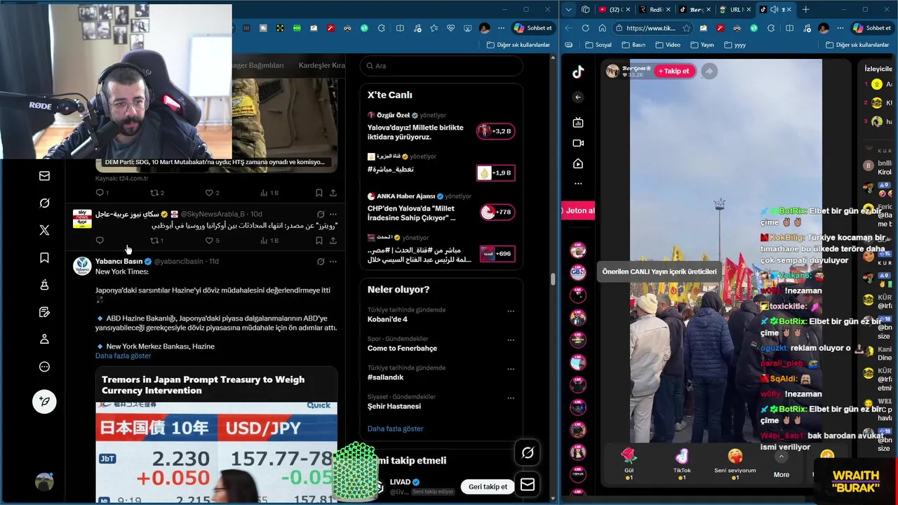Open ANKA Haber Ajansı live item
The image size is (898, 505).
[442, 208]
